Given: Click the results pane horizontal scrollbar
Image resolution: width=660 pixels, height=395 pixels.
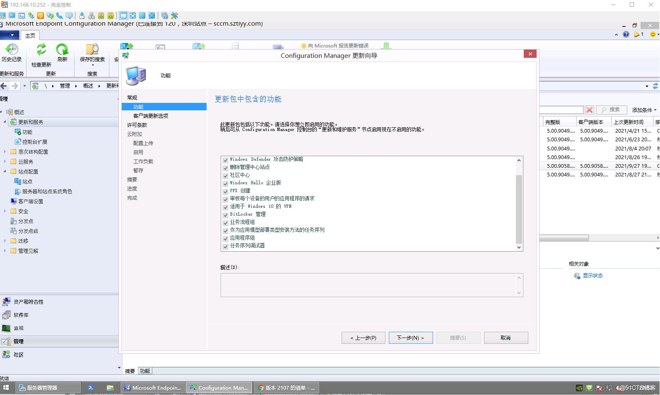Looking at the screenshot, I should click(x=564, y=238).
